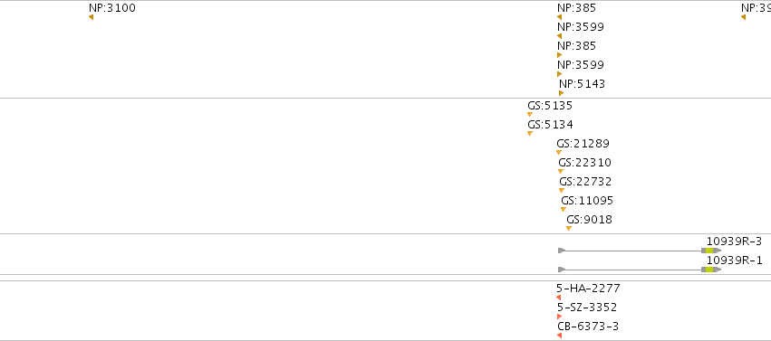Select the 5-HA-2277 red marker

click(x=559, y=298)
